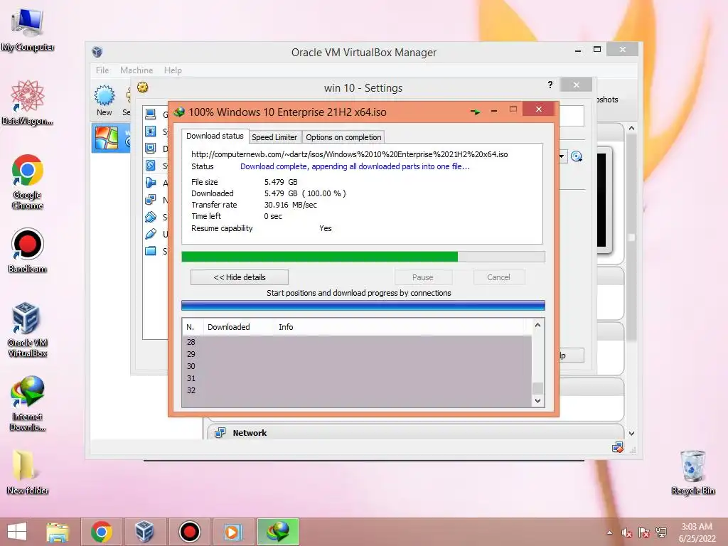Image resolution: width=728 pixels, height=546 pixels.
Task: Click New machine icon in VirtualBox toolbar
Action: (x=105, y=100)
